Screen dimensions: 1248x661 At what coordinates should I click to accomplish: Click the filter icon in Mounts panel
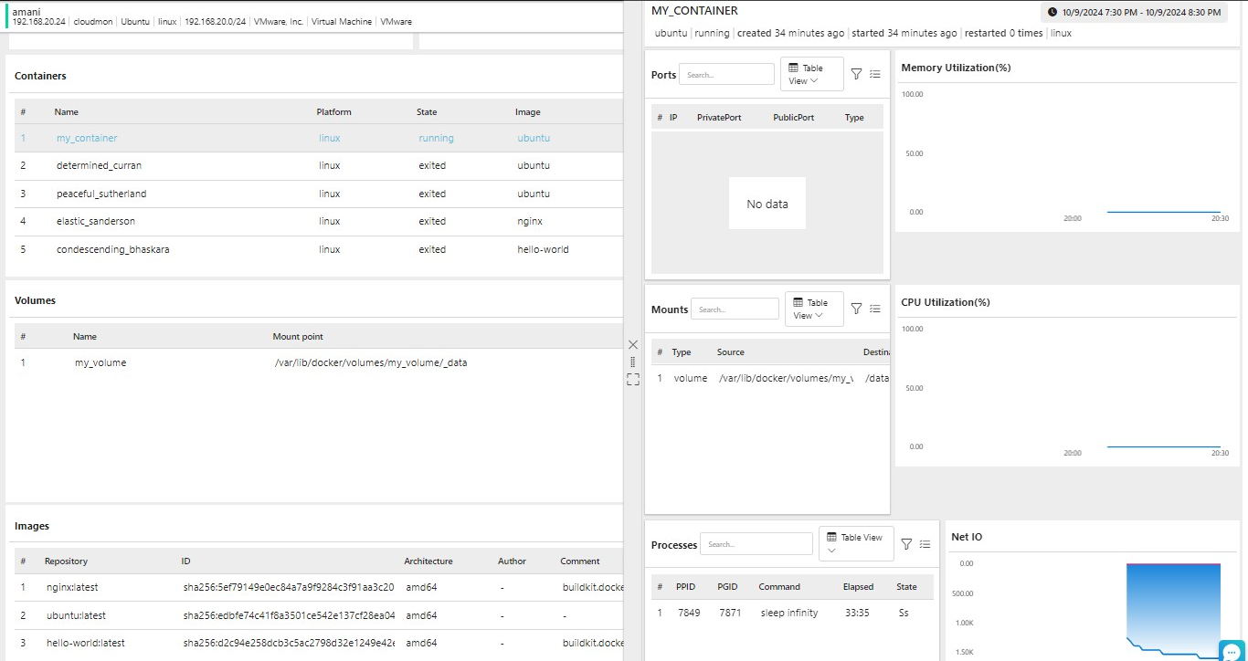click(x=856, y=309)
